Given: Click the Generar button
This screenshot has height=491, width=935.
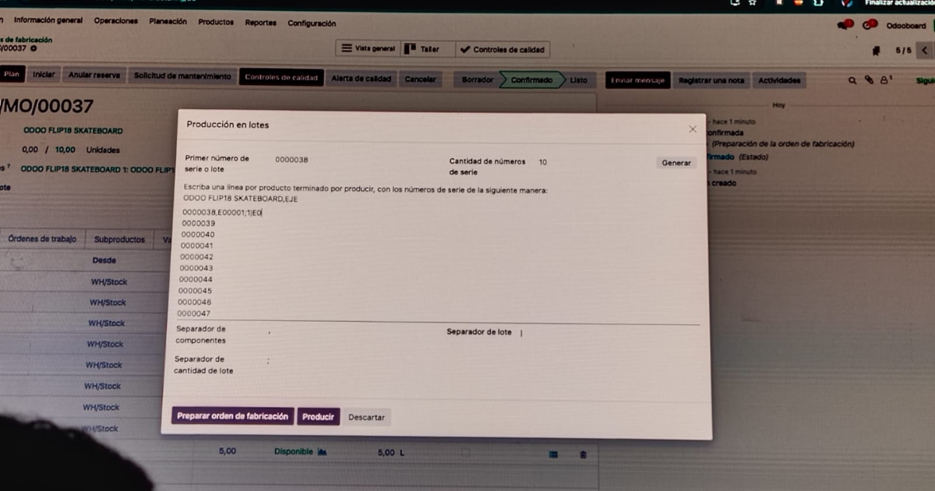Looking at the screenshot, I should 676,163.
